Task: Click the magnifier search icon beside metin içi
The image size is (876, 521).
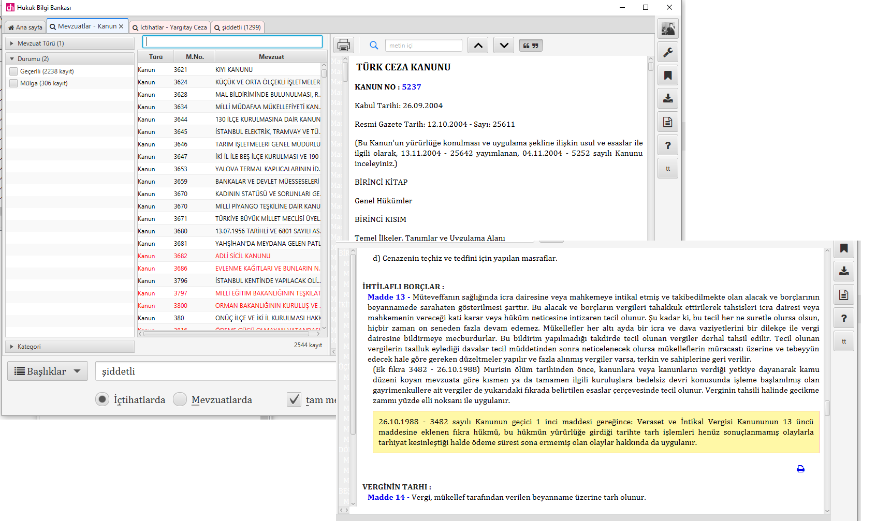Action: (374, 46)
